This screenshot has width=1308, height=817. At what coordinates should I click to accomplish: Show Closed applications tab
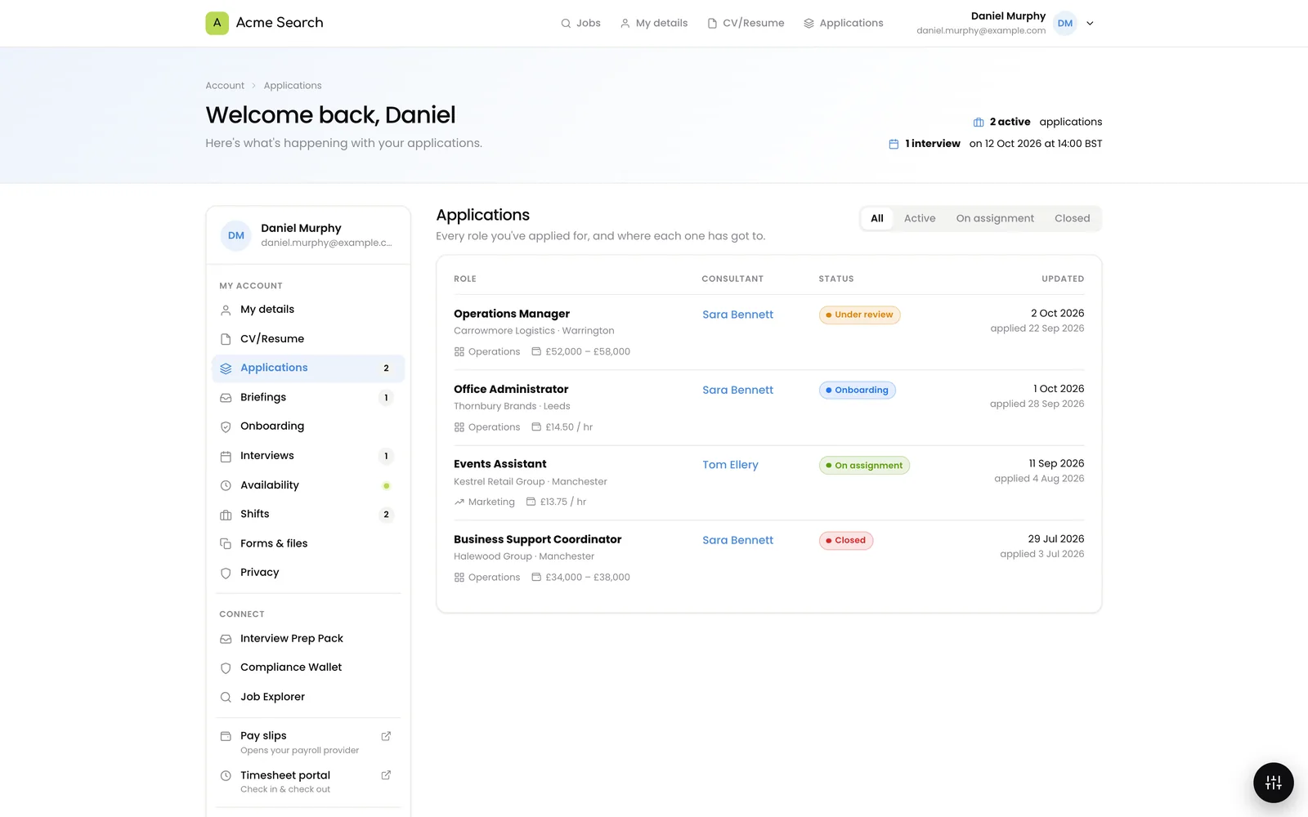point(1072,218)
